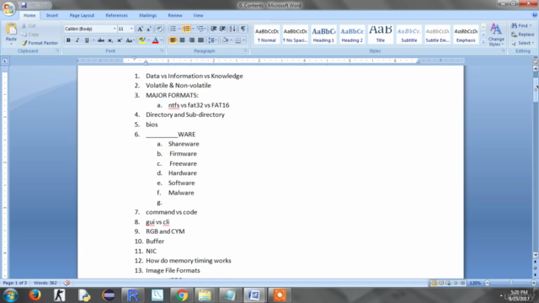Image resolution: width=539 pixels, height=303 pixels.
Task: Apply subscript formatting
Action: click(110, 40)
